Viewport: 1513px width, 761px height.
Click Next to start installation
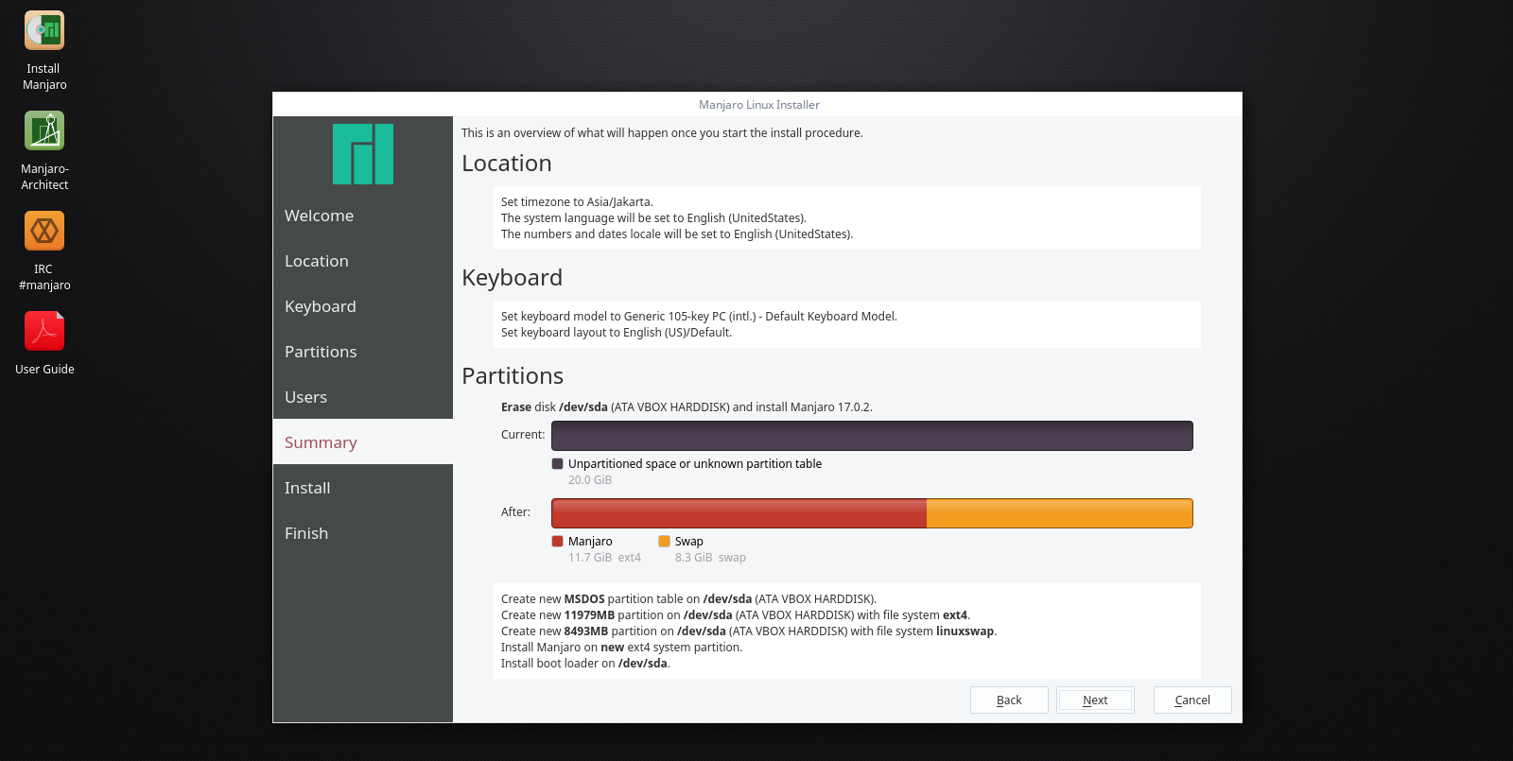1095,700
